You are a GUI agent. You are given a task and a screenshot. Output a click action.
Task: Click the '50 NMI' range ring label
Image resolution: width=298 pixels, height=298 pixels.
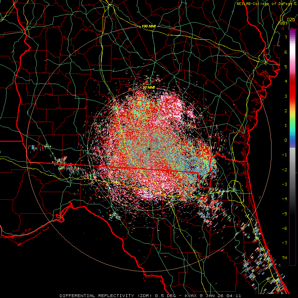[x=149, y=88]
